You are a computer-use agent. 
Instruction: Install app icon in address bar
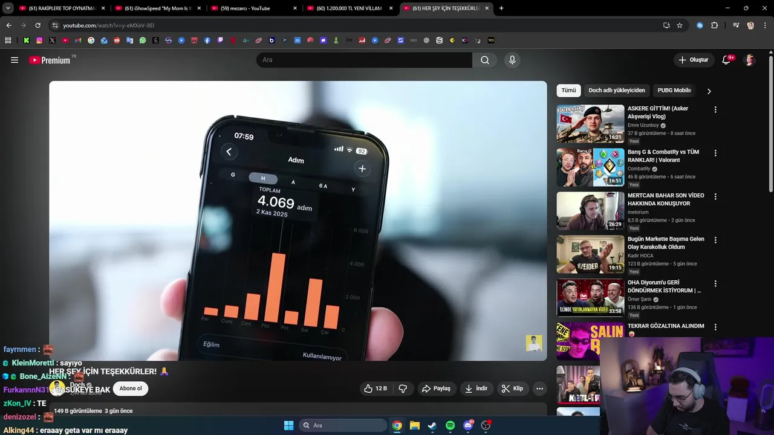[666, 25]
